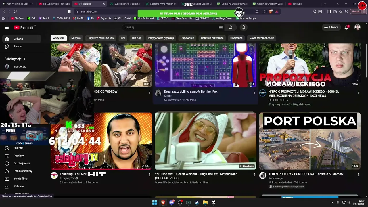Switch to the Supreme Paris Is Burning tab
The height and width of the screenshot is (207, 368).
[x=125, y=4]
